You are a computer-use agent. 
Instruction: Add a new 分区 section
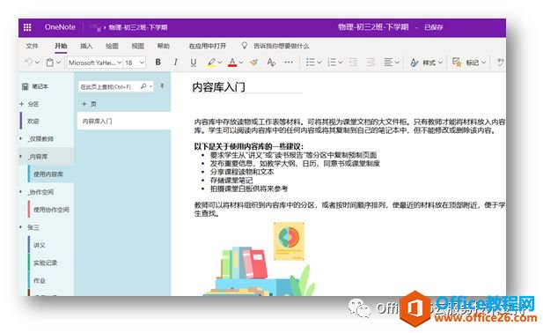pyautogui.click(x=29, y=104)
